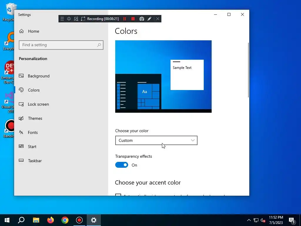Image resolution: width=301 pixels, height=226 pixels.
Task: Activate the Bandicam drawing pencil tool
Action: pyautogui.click(x=149, y=19)
